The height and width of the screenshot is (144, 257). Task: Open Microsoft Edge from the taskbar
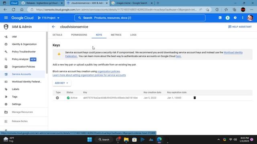(159, 140)
